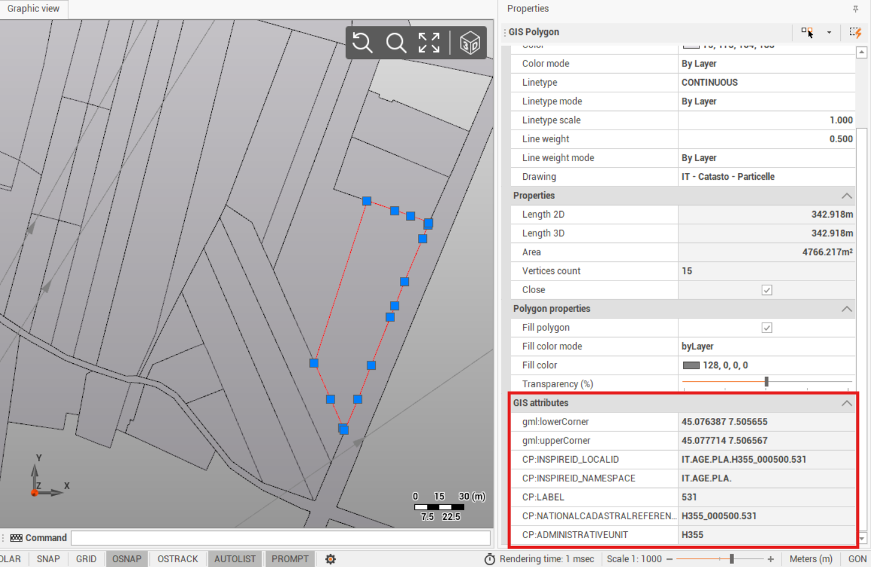
Task: Collapse the GIS attributes section
Action: click(x=847, y=403)
